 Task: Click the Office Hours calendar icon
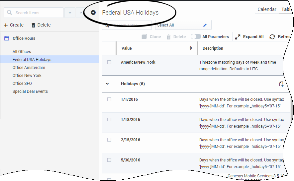(7, 38)
